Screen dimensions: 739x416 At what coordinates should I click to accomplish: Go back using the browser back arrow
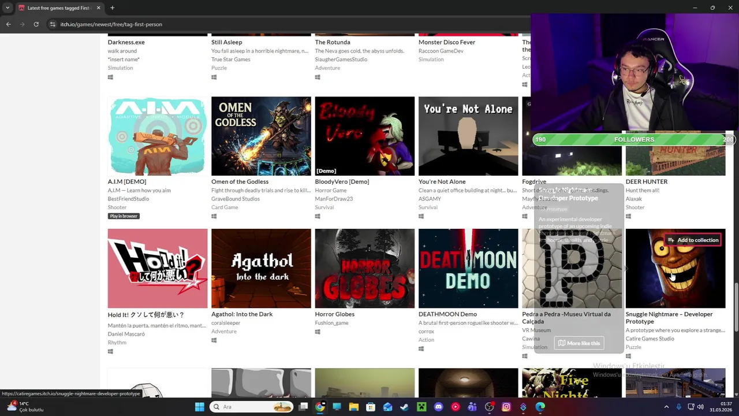(9, 24)
